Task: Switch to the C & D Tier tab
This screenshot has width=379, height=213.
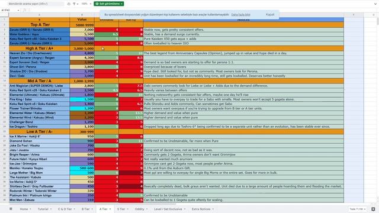Action: [x=65, y=209]
